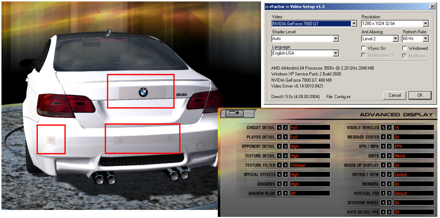Toggle Steering Wheel with right arrow

pyautogui.click(x=389, y=203)
